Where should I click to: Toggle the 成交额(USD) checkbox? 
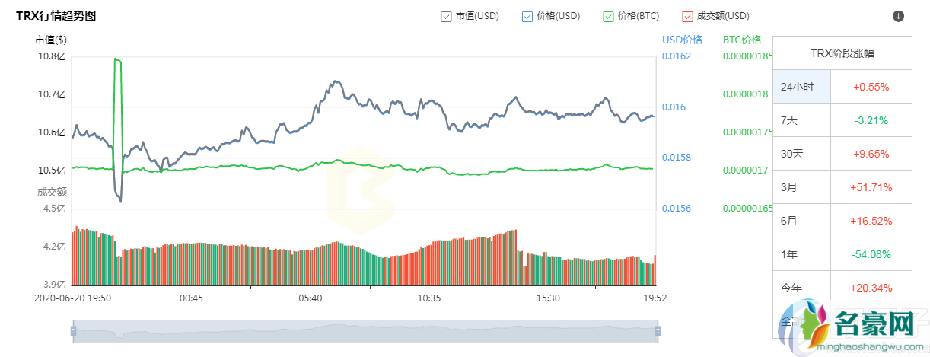coord(688,16)
